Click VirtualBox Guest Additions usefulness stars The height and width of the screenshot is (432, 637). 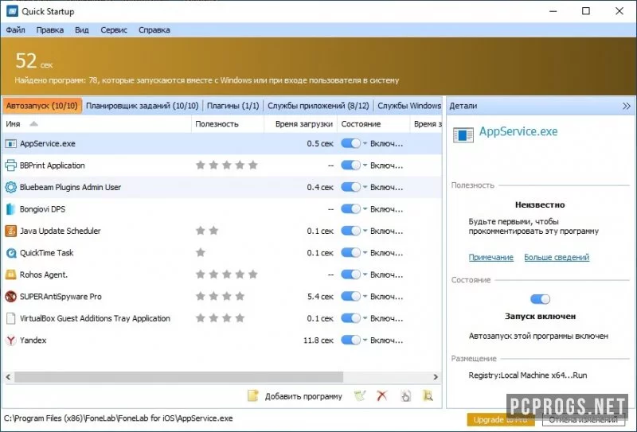point(221,318)
